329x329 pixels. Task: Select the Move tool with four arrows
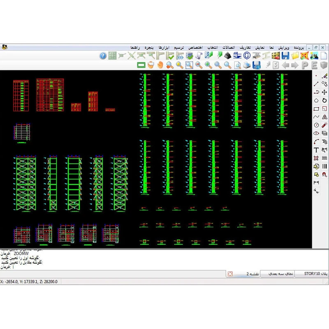(x=324, y=92)
